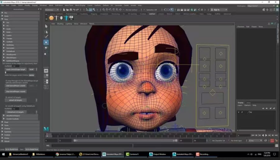Select the Rotate tool
Screen dimensions: 280x160
point(46,48)
